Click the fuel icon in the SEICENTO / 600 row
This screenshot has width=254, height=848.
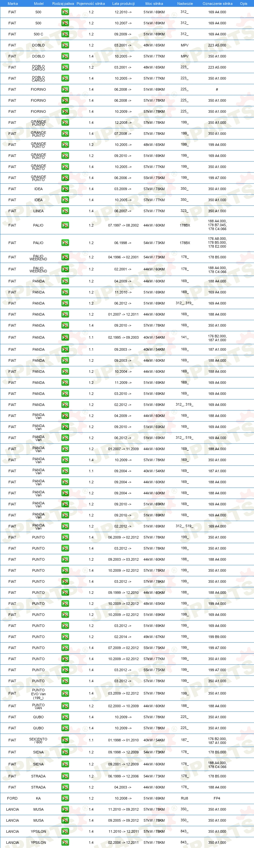(65, 740)
